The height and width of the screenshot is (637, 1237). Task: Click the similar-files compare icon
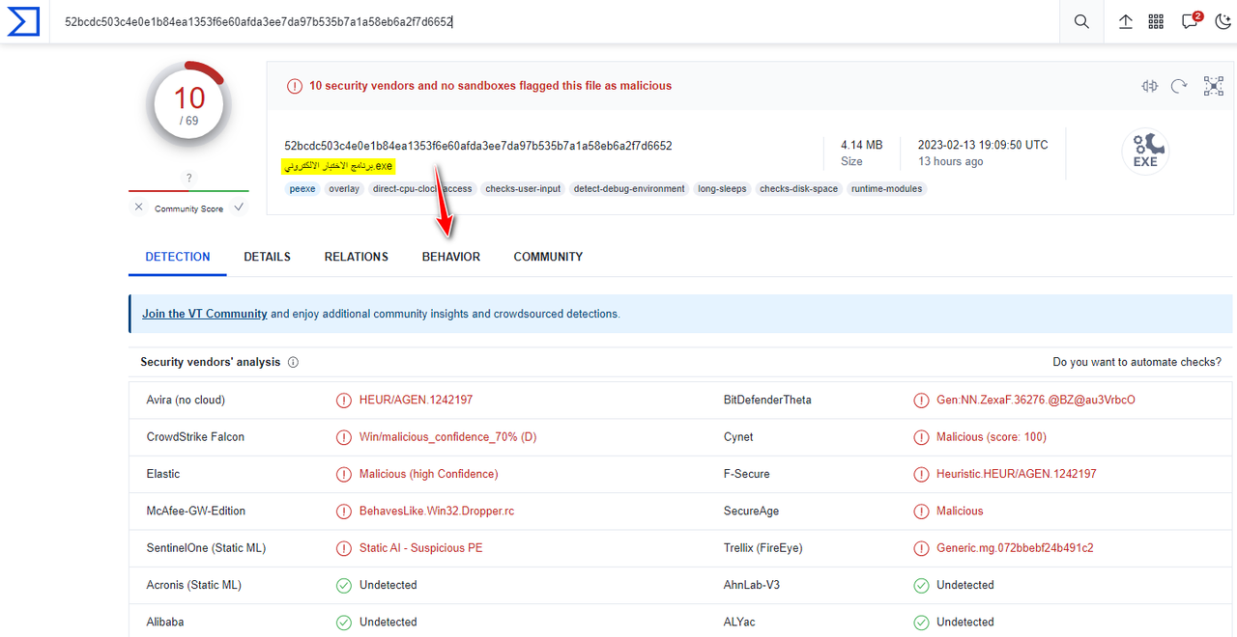click(1149, 86)
